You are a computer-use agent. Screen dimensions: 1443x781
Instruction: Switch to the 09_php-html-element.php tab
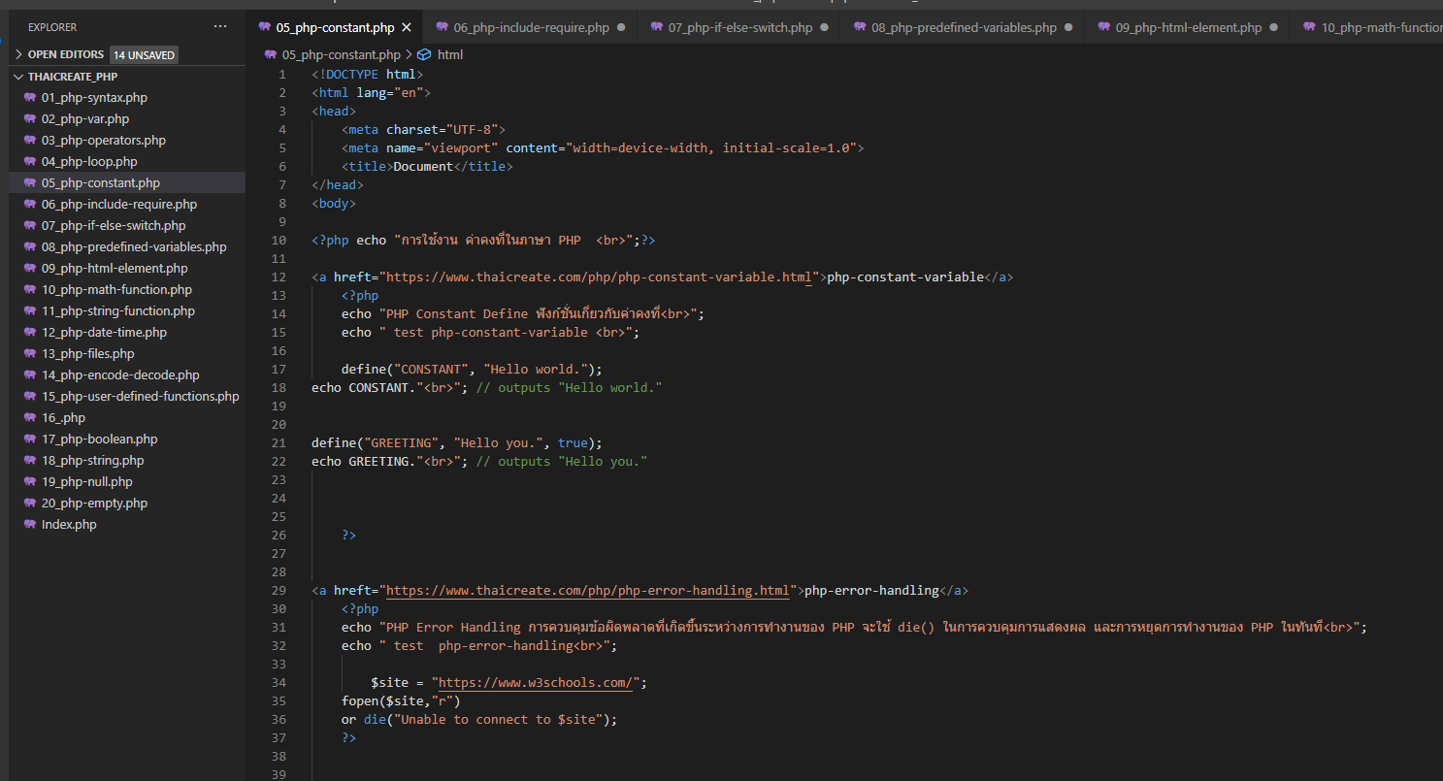point(1188,27)
